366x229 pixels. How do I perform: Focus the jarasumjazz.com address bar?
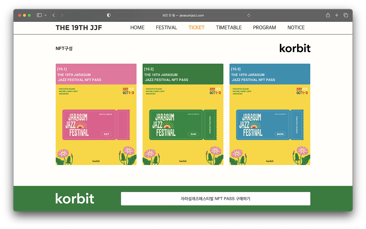point(183,15)
